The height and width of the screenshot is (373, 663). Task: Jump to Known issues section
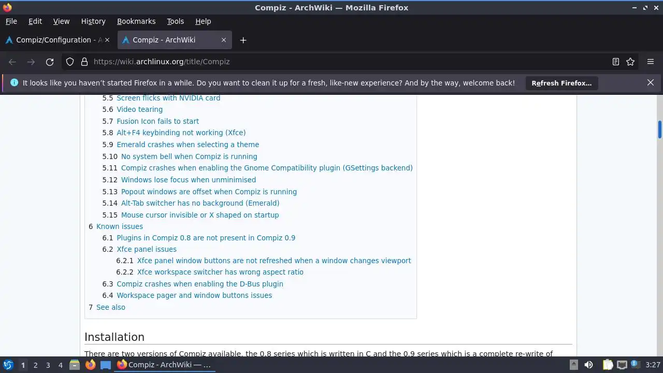click(120, 226)
